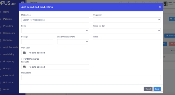Check the Until Discharge checkbox
Viewport: 175px width, 95px height.
click(x=22, y=59)
